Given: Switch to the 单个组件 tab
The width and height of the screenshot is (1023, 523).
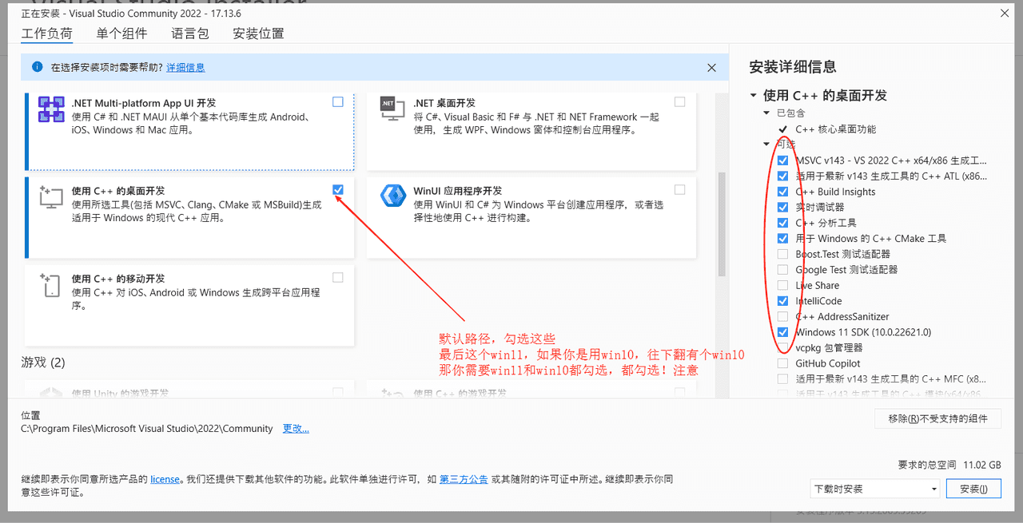Looking at the screenshot, I should [121, 34].
